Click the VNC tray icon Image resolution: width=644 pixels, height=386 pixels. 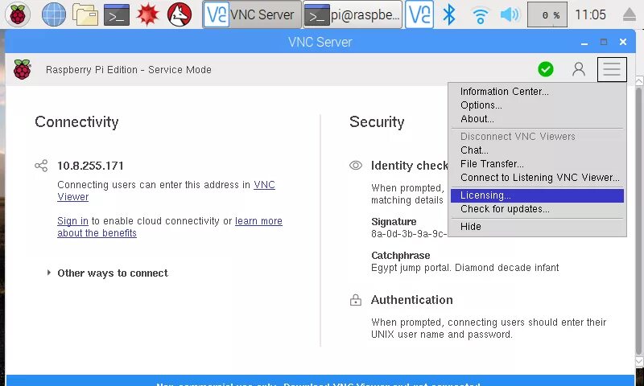[x=419, y=14]
